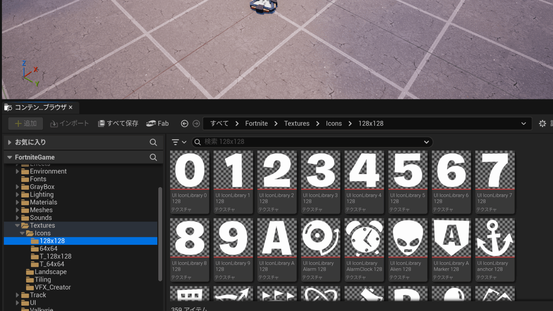Click the 追加 add button
553x311 pixels.
click(26, 123)
